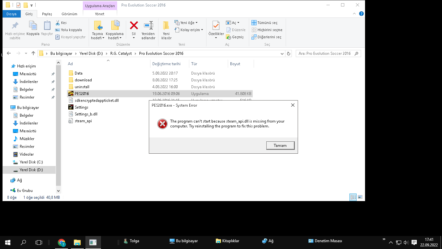Image resolution: width=442 pixels, height=249 pixels.
Task: Click the Yapıştır paste icon
Action: point(47,26)
